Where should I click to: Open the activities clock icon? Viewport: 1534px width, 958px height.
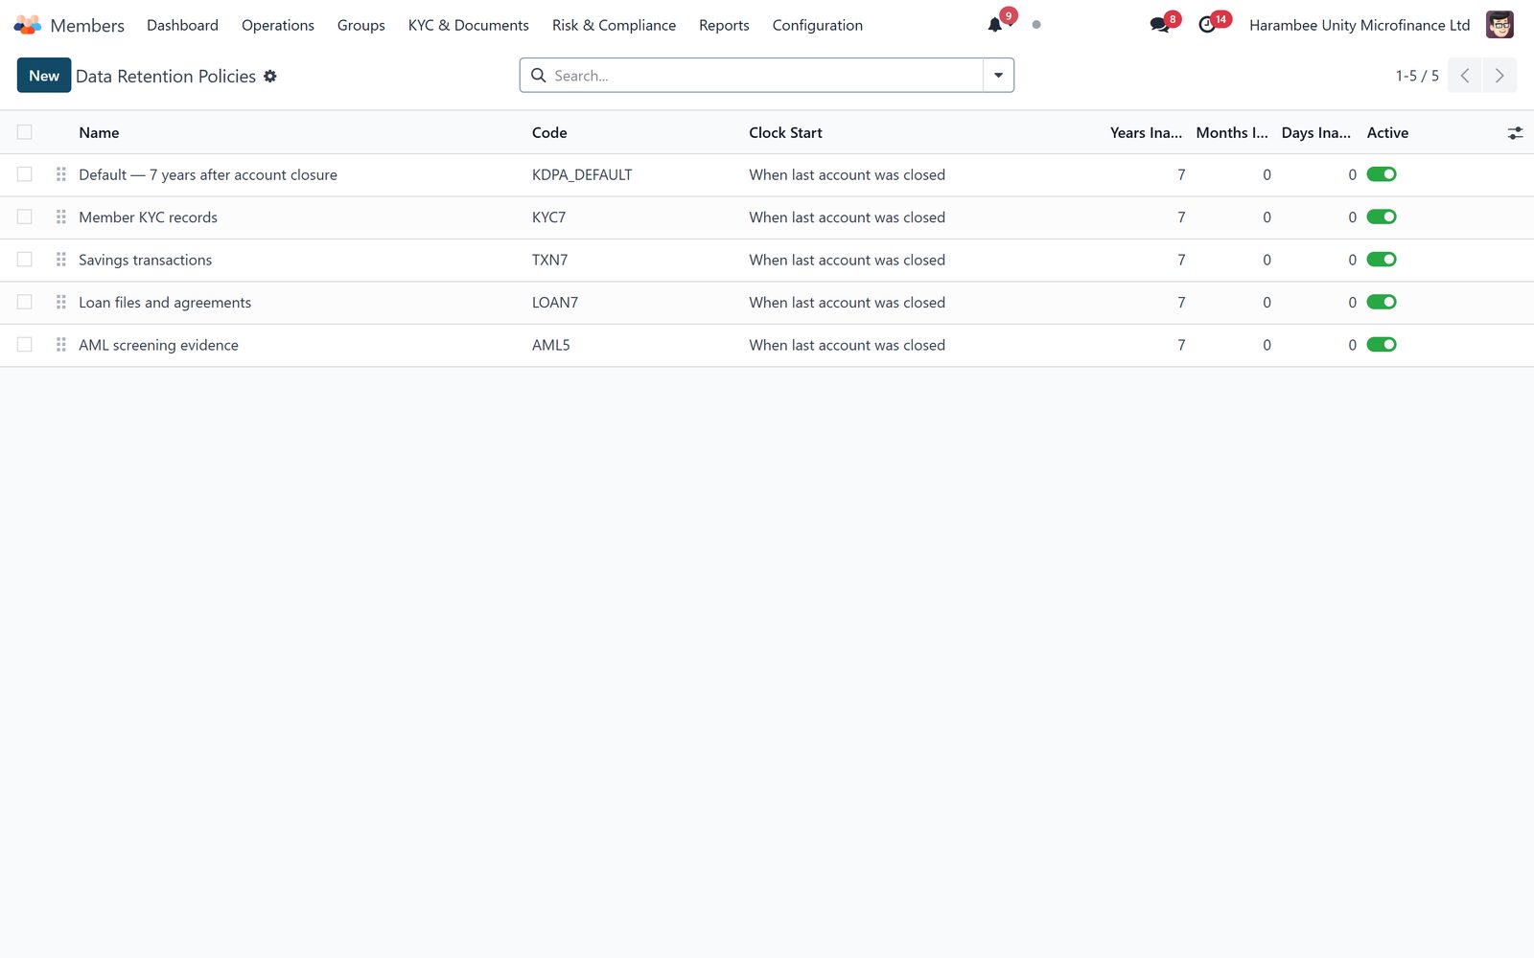[1207, 25]
